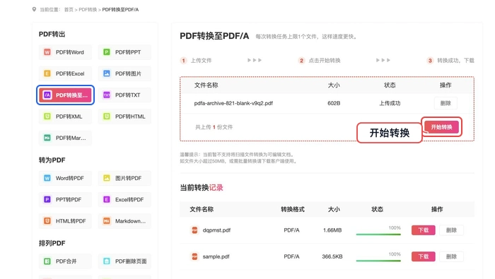Click the sample.pdf file name
495x279 pixels.
(x=216, y=256)
